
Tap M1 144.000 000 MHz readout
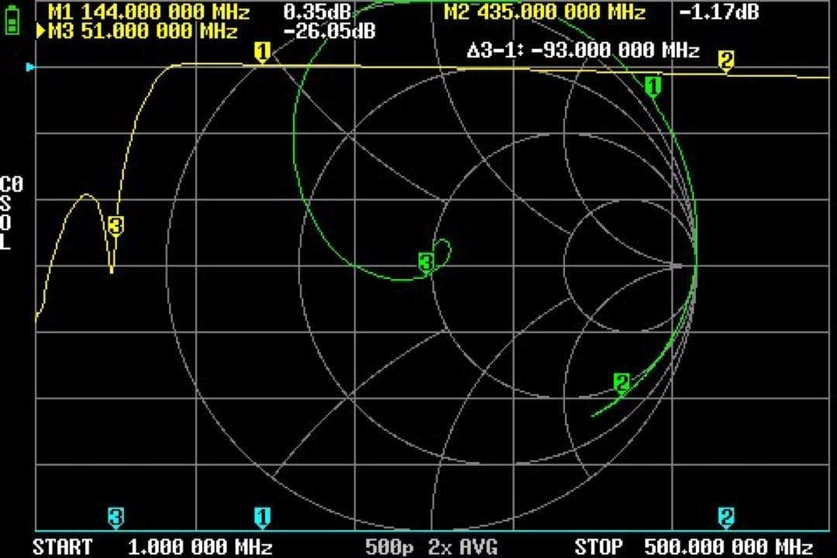click(x=149, y=12)
